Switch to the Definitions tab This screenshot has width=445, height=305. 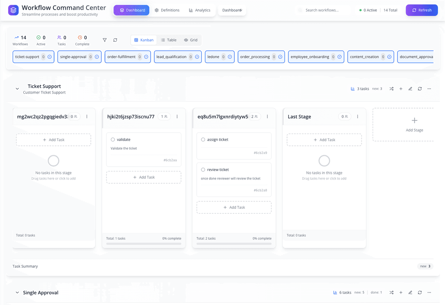pyautogui.click(x=167, y=10)
